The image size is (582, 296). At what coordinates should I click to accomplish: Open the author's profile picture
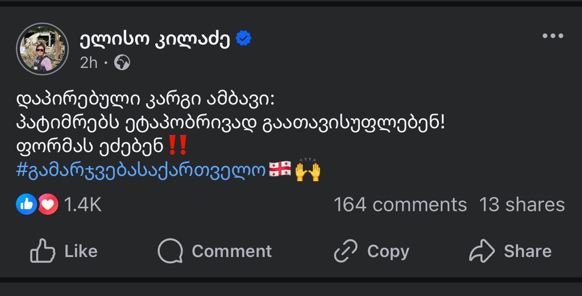42,49
